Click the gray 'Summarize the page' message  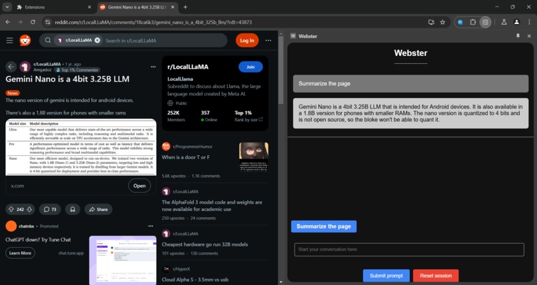[410, 83]
